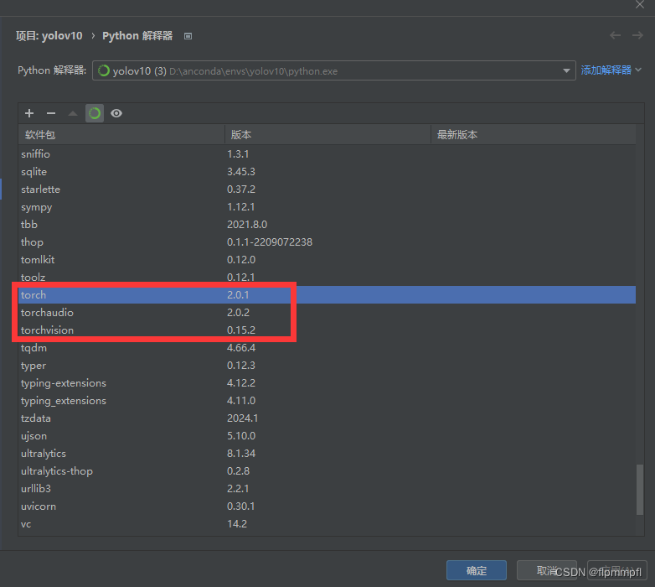Click version 2.0.2 of torchaudio

[x=238, y=312]
